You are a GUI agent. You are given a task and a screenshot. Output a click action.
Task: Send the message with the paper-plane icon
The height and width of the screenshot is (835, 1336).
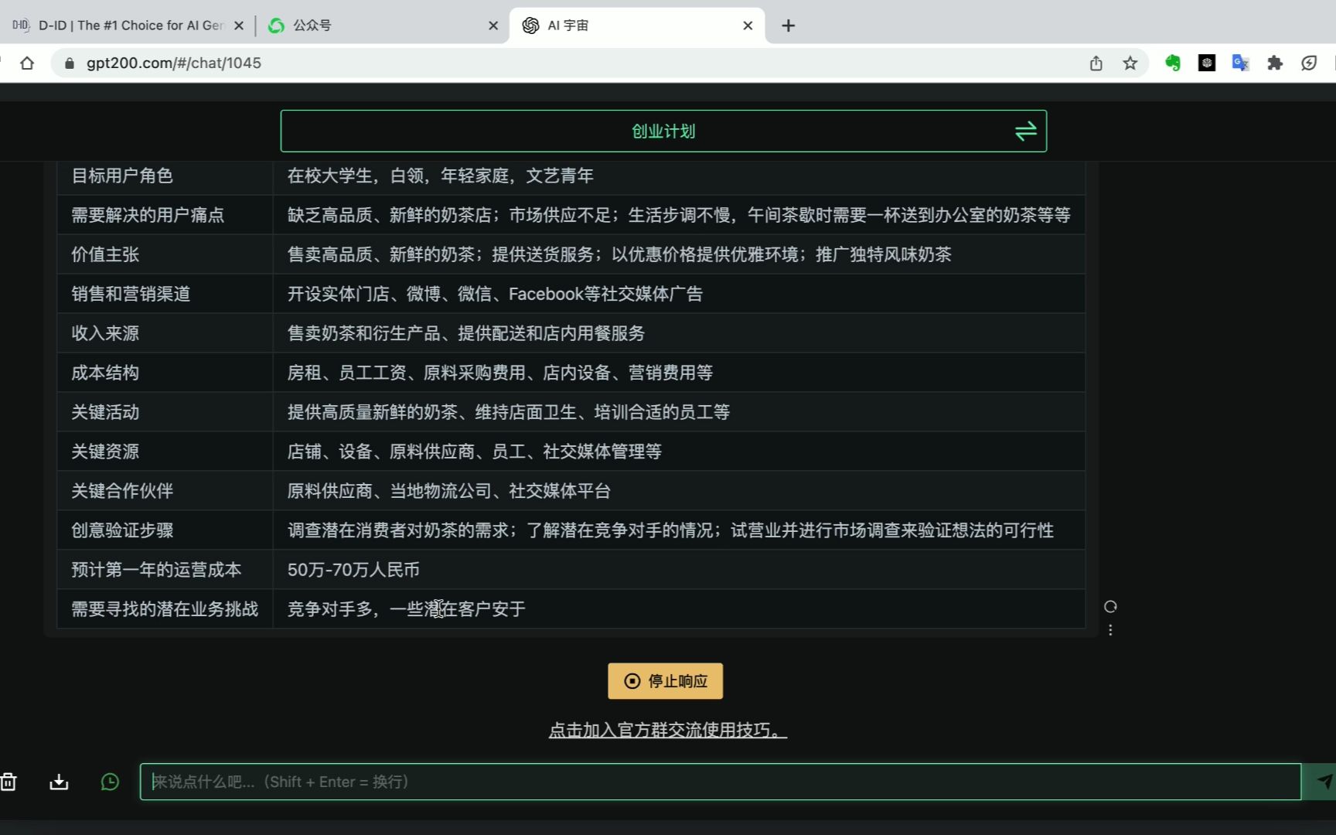pos(1323,782)
